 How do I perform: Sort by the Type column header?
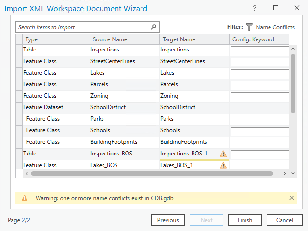click(56, 39)
